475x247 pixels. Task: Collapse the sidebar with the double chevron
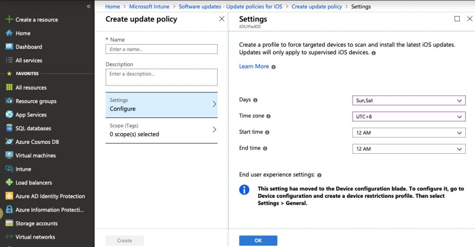[x=89, y=6]
